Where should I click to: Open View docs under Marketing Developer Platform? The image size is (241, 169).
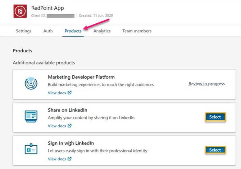[57, 93]
